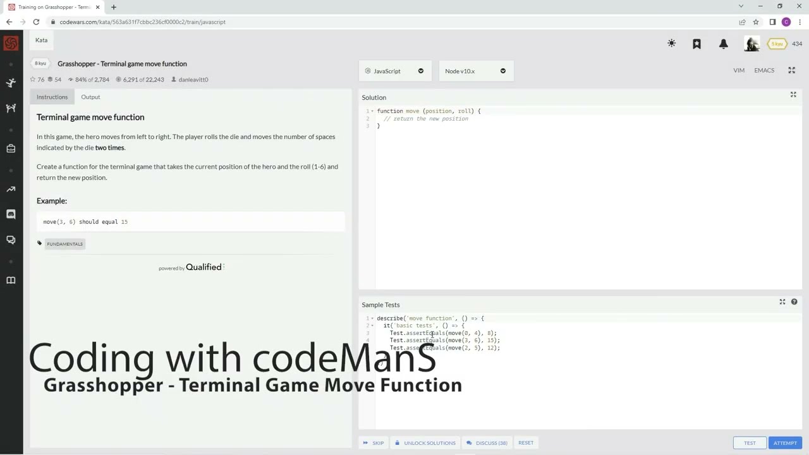809x455 pixels.
Task: Open the JavaScript language dropdown
Action: pos(394,71)
